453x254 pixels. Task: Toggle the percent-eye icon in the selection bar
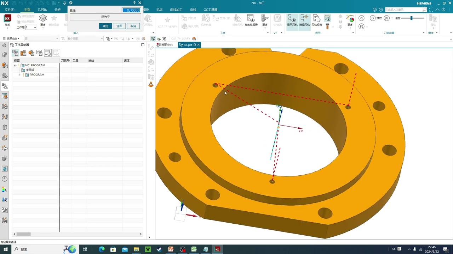[165, 38]
